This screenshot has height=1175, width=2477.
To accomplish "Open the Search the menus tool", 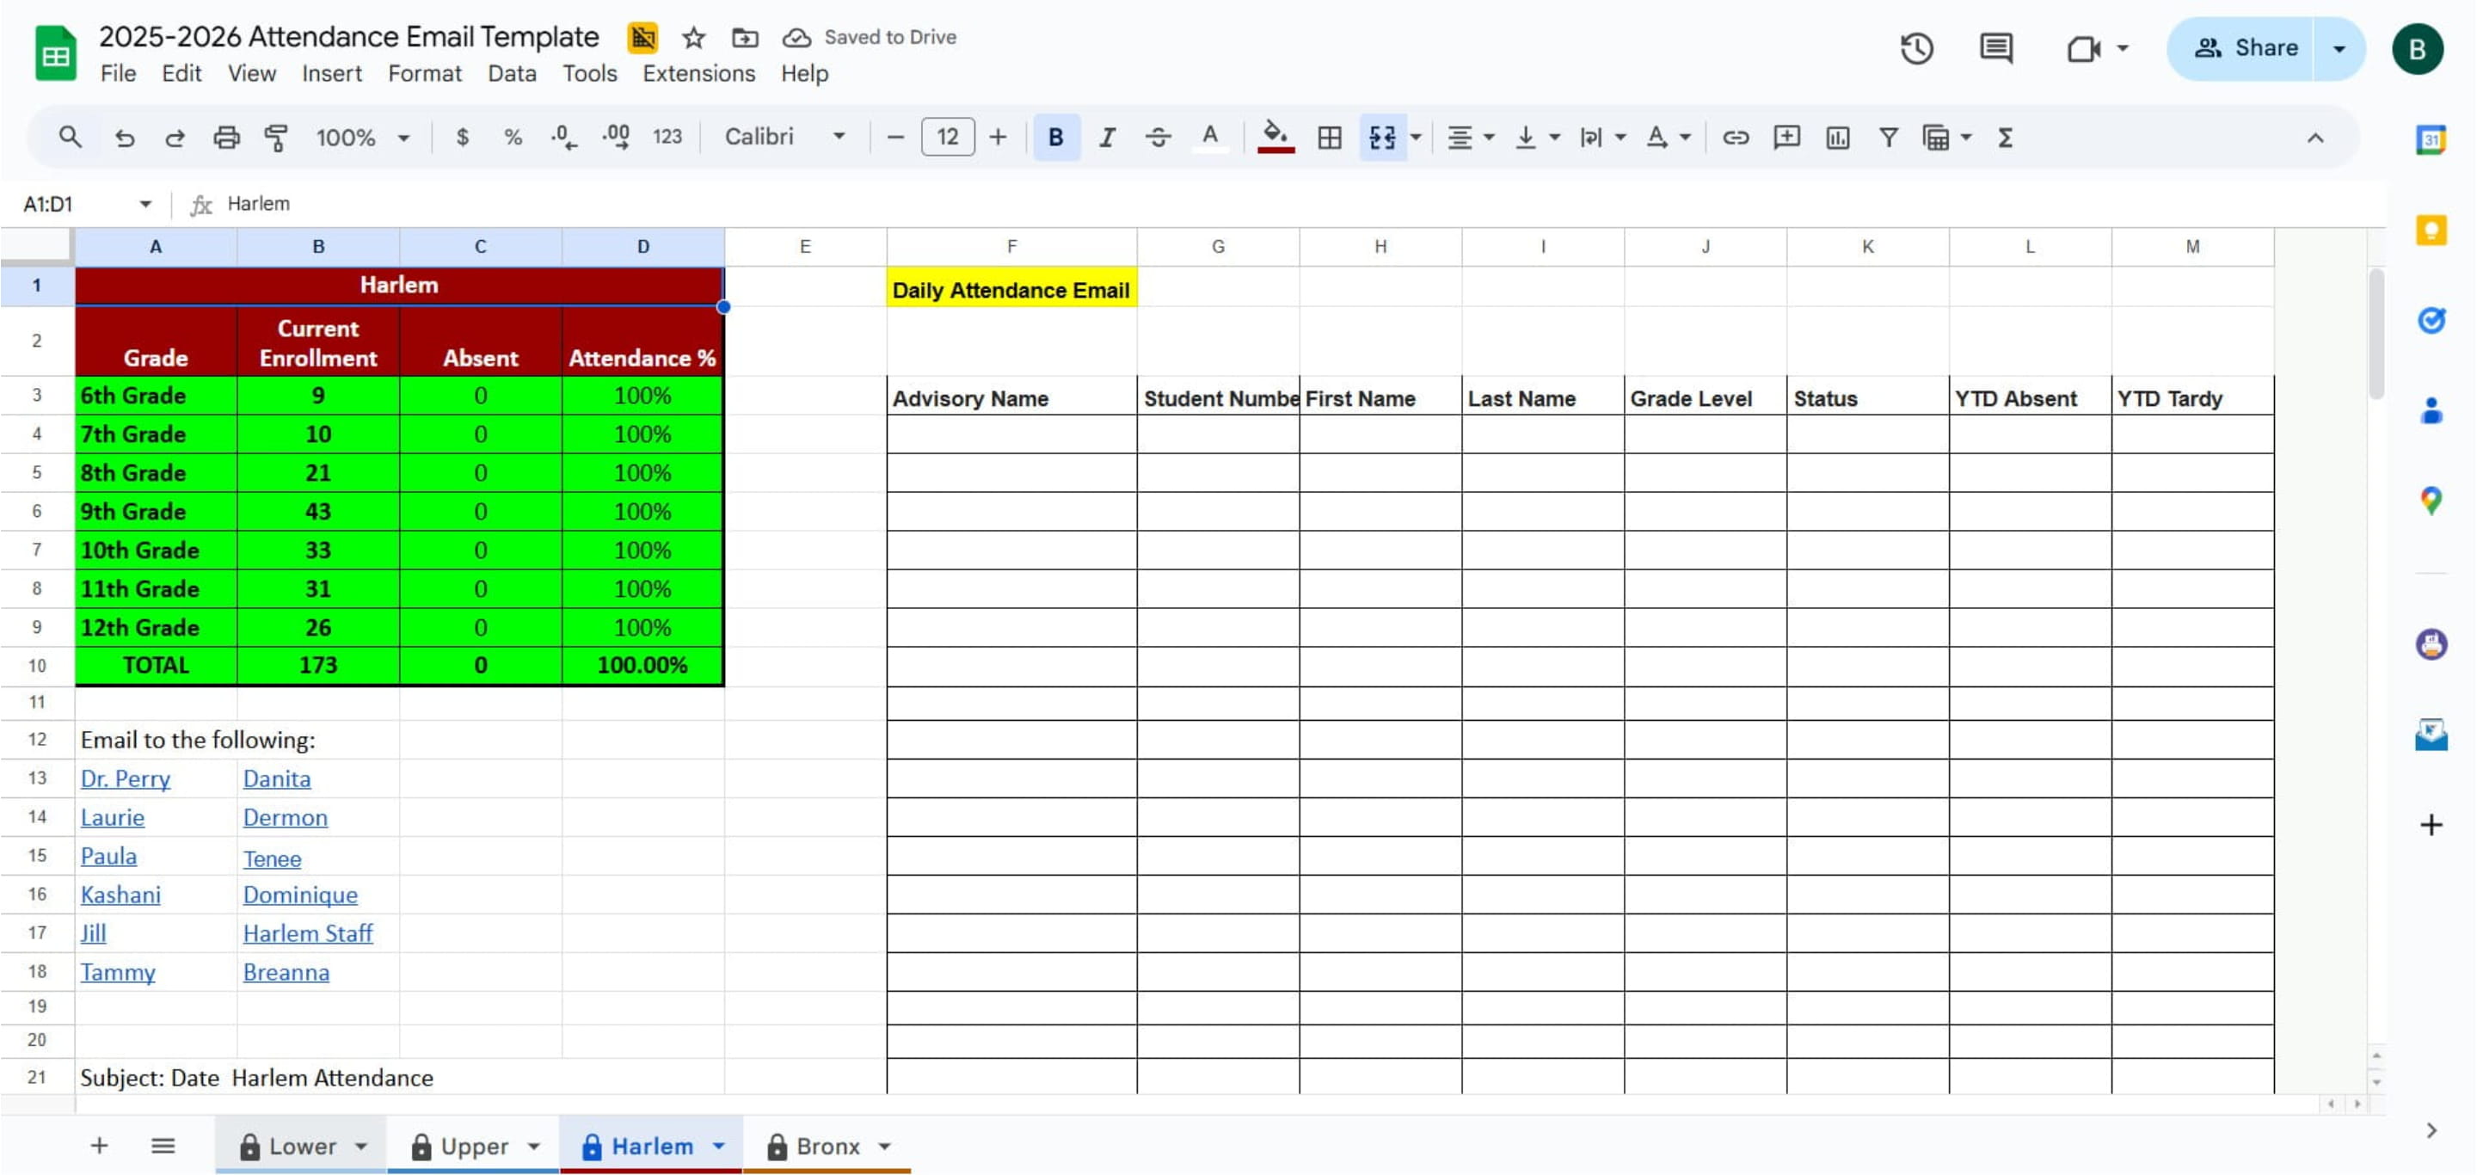I will click(x=69, y=138).
